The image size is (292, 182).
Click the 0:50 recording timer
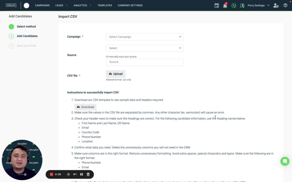58,174
